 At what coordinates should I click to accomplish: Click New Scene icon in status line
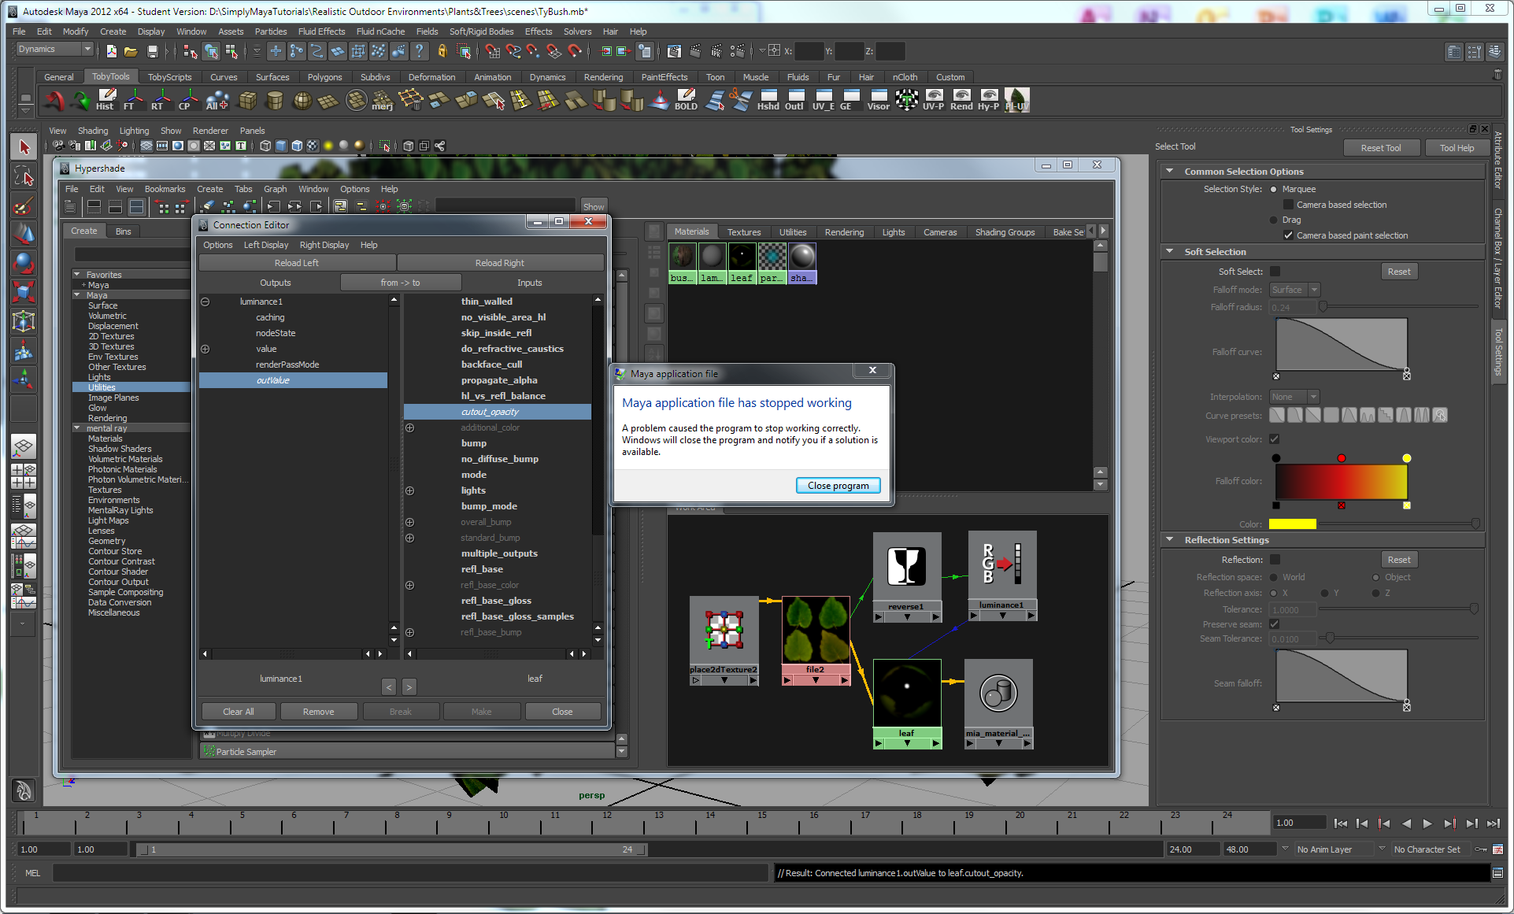point(111,51)
